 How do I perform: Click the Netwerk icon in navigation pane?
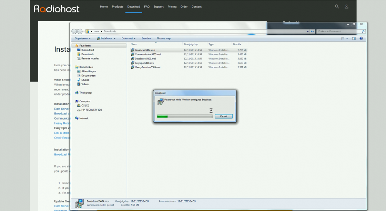[x=77, y=118]
